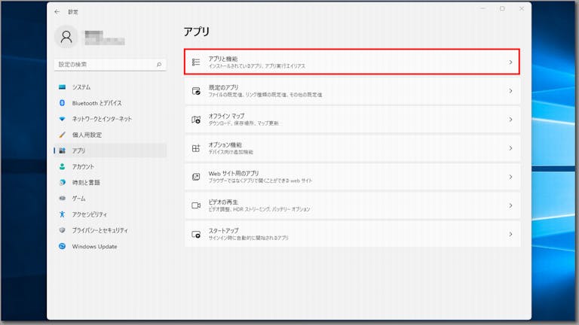Go to ネットワークとインターネット

pos(110,119)
